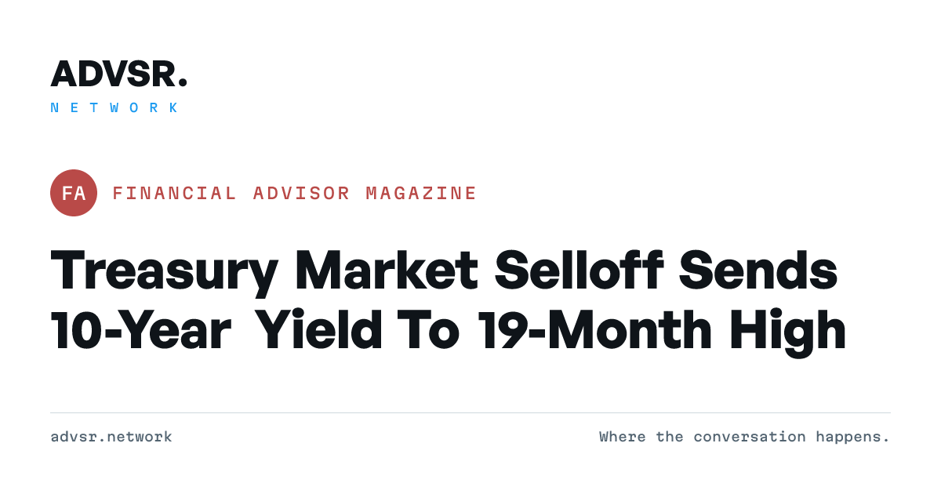This screenshot has width=941, height=494.
Task: Click the horizontal divider line above footer
Action: (x=470, y=412)
